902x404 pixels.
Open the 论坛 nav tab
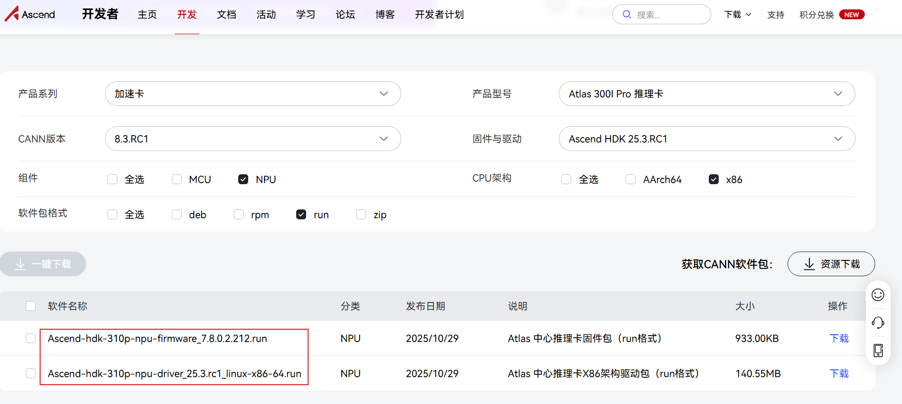click(345, 15)
